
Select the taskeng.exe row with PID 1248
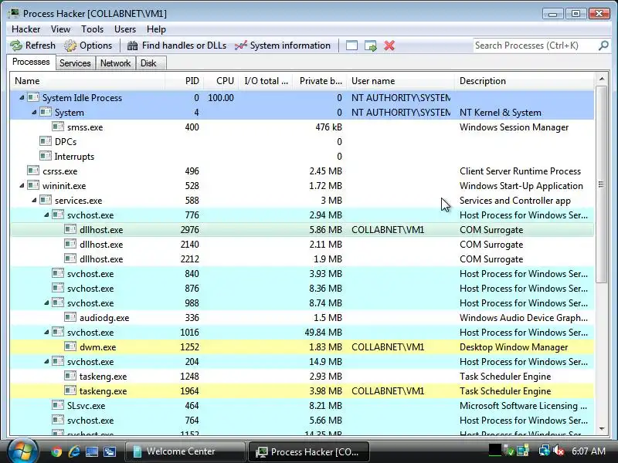point(302,377)
